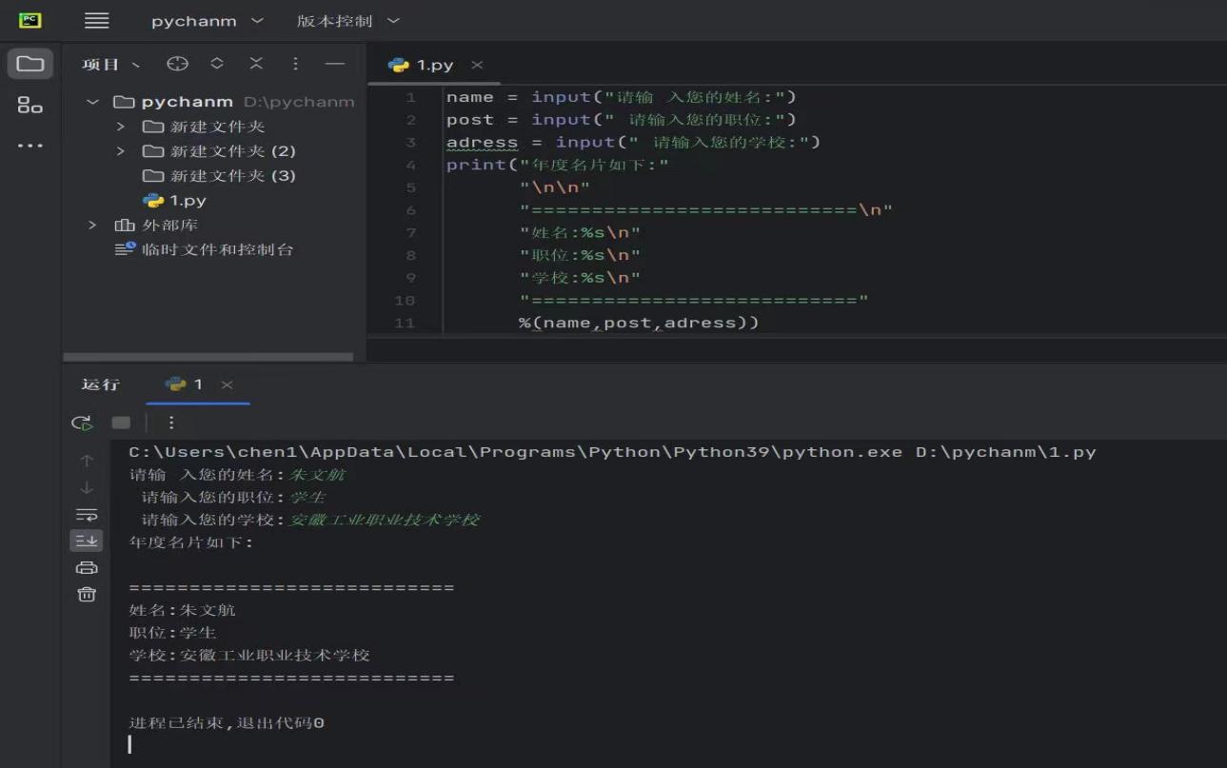This screenshot has height=768, width=1227.
Task: Rerun the script in Run panel
Action: 83,423
